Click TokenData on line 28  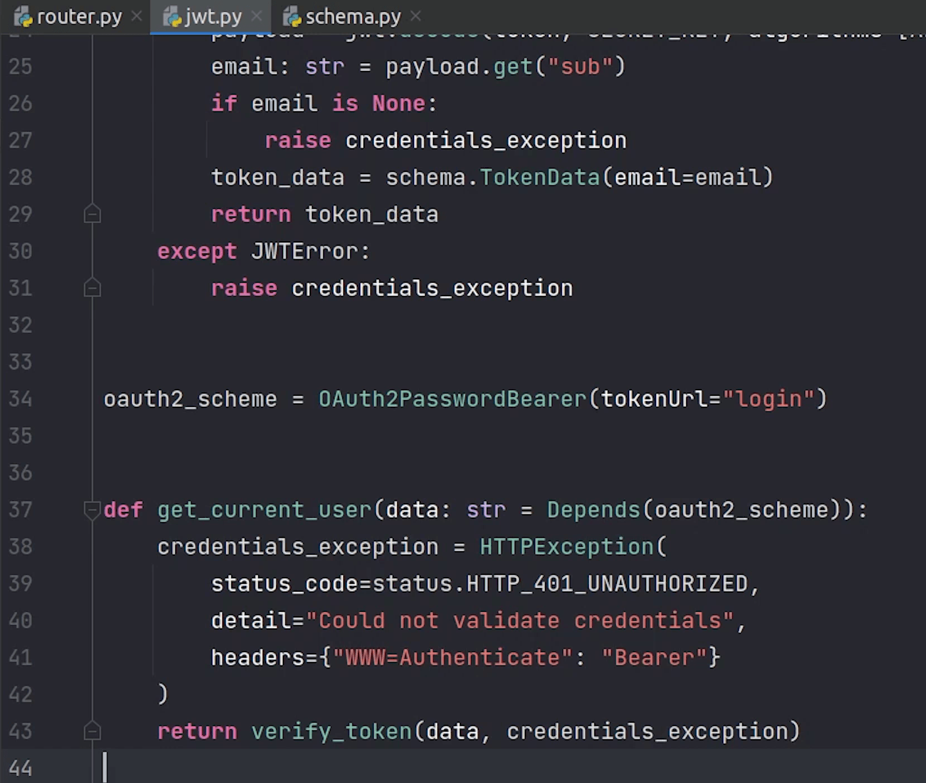tap(539, 177)
